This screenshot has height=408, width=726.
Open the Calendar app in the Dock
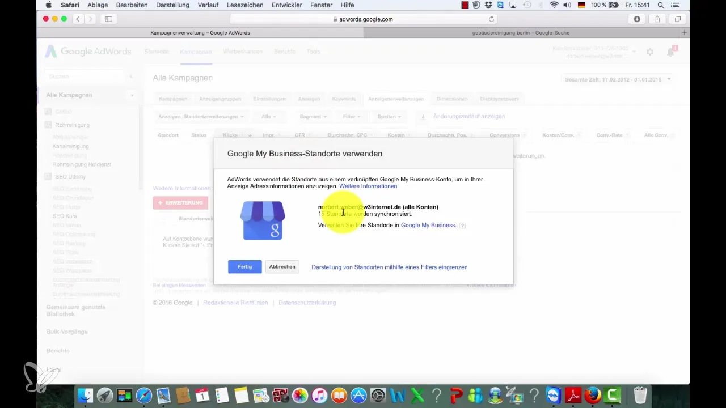tap(202, 394)
